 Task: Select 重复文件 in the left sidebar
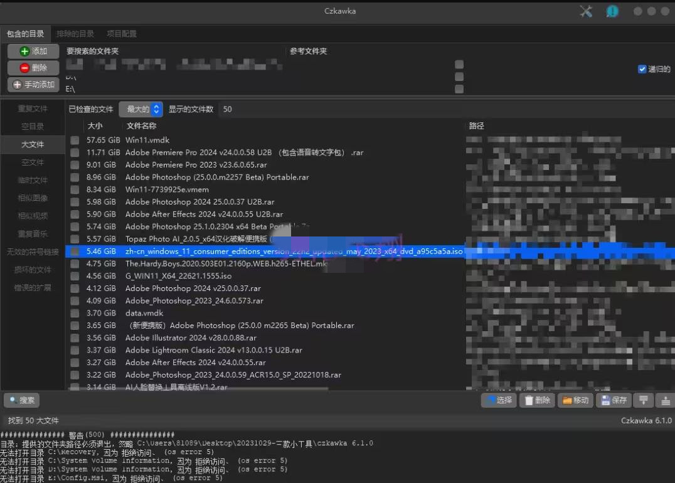33,109
